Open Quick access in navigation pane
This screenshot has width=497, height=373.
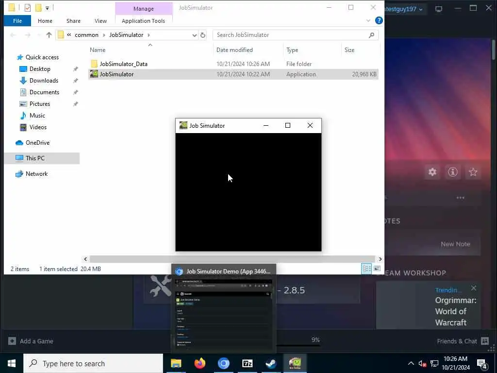(x=42, y=57)
